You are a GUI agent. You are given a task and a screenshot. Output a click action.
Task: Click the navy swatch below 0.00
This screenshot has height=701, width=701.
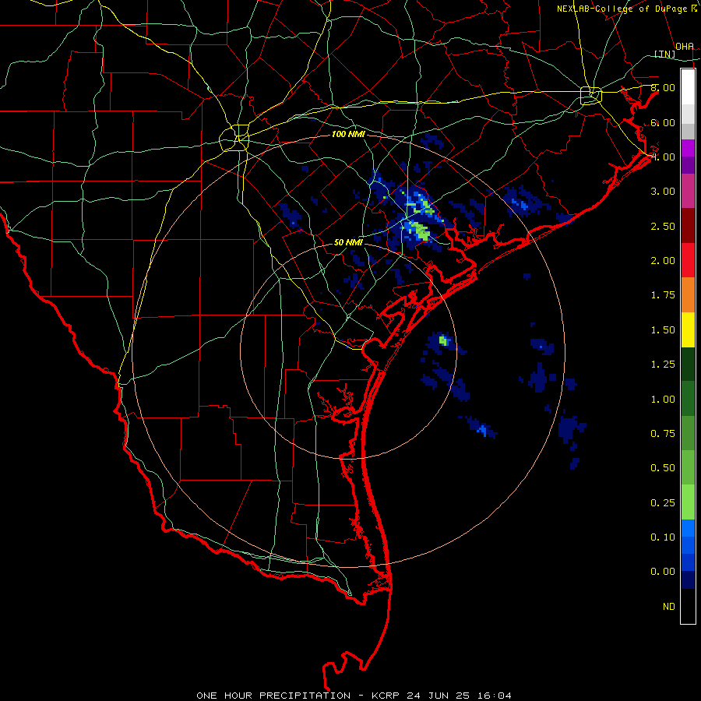coord(688,579)
